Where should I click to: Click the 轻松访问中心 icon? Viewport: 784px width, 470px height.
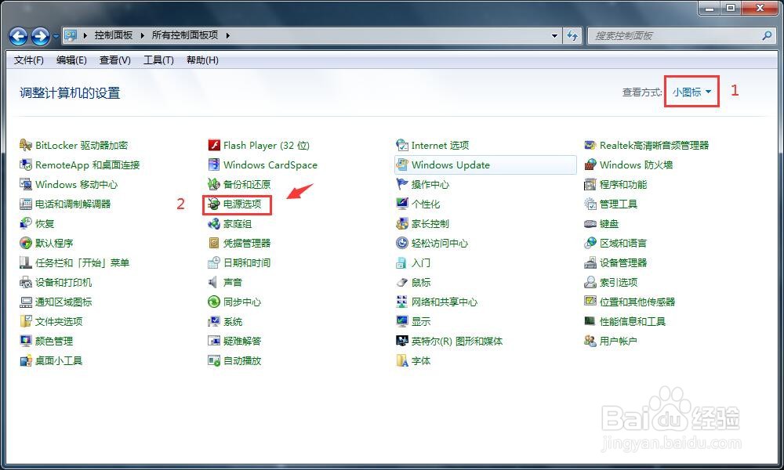(x=402, y=244)
